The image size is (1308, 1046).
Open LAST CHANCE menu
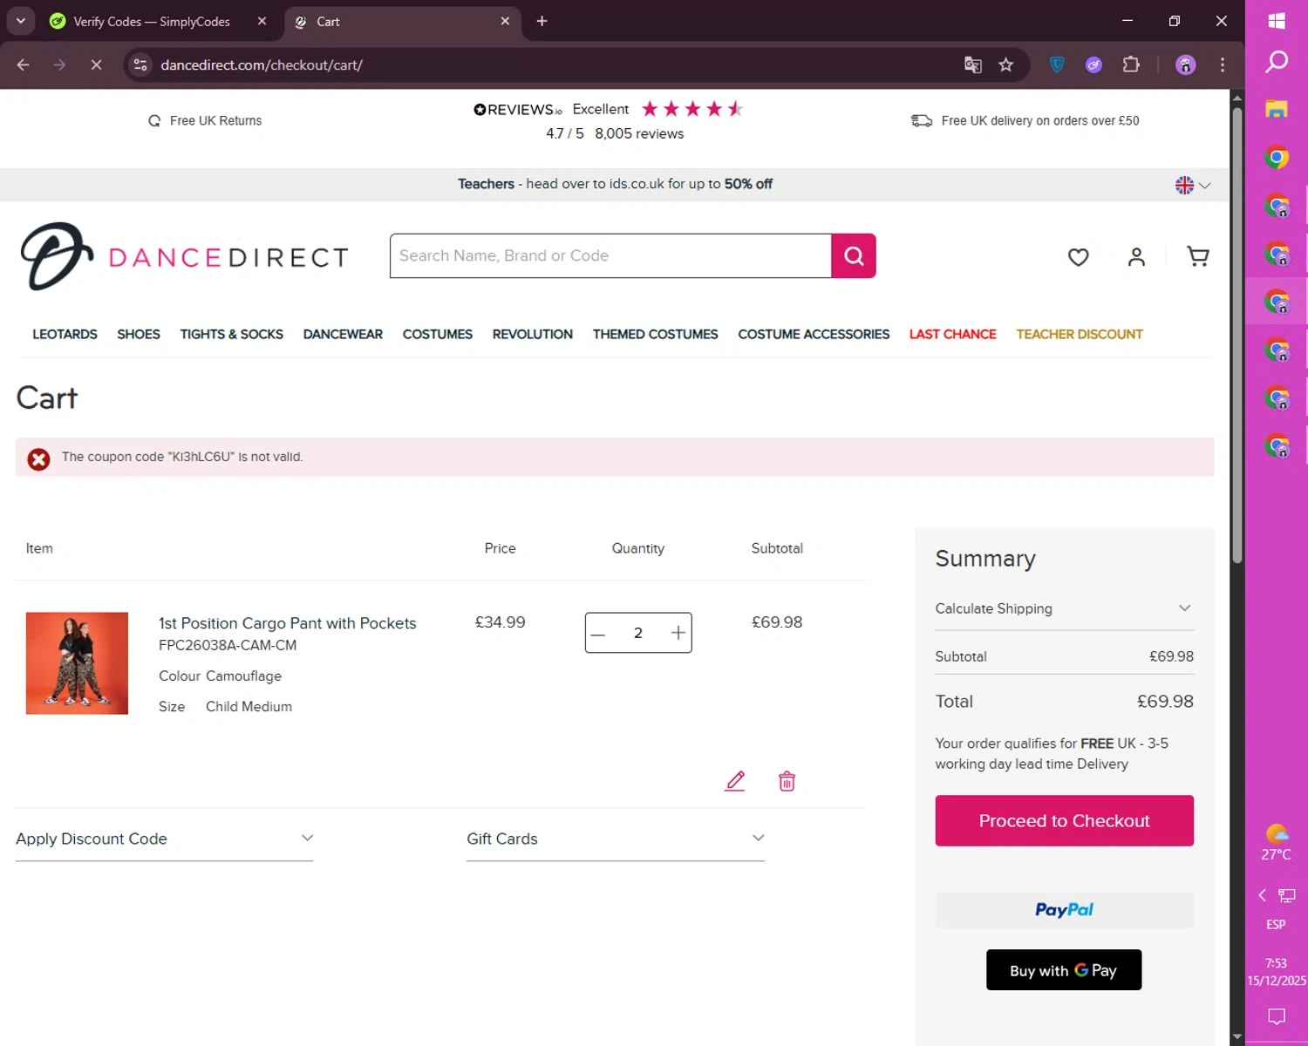coord(952,334)
